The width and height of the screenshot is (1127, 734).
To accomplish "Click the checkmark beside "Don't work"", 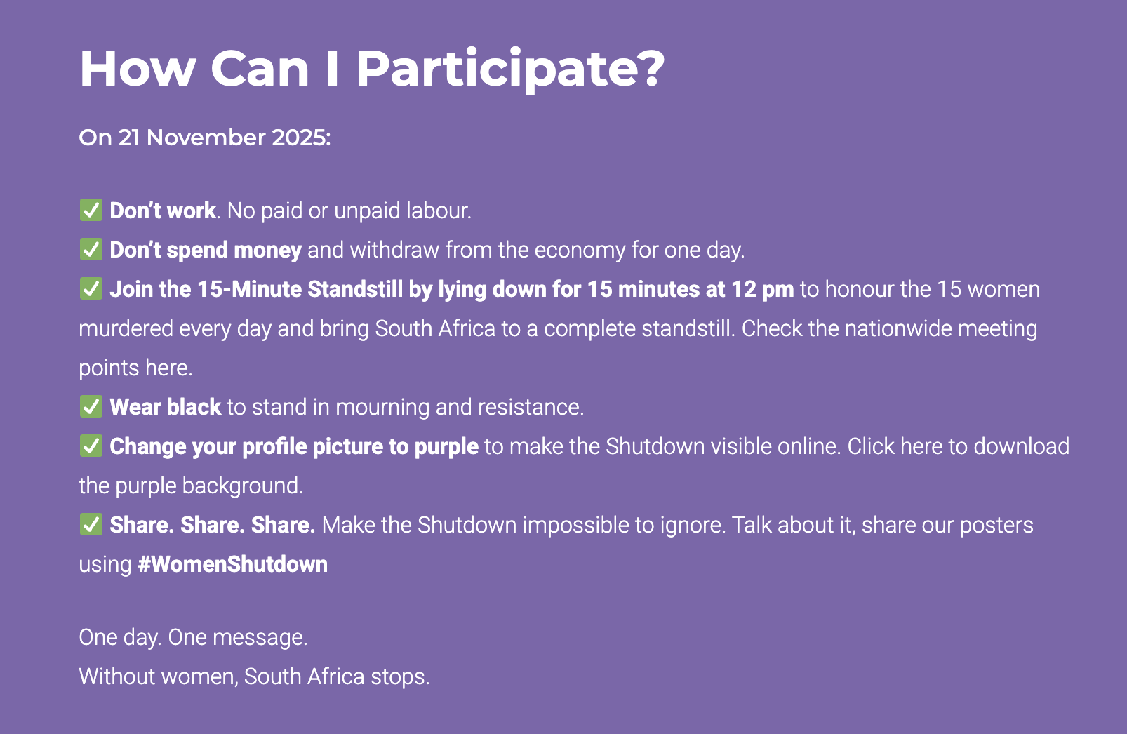I will pyautogui.click(x=91, y=210).
